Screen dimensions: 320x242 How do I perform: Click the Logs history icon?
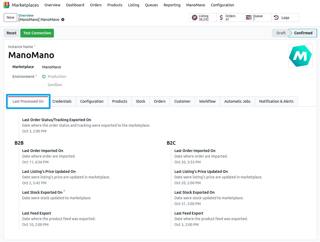tap(276, 18)
